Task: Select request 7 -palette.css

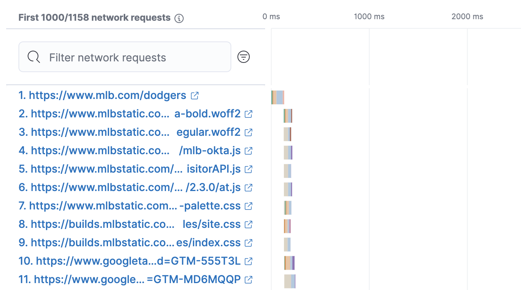Action: click(129, 206)
